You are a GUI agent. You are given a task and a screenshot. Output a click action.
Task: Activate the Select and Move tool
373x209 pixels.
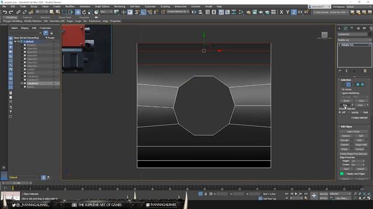coord(78,12)
